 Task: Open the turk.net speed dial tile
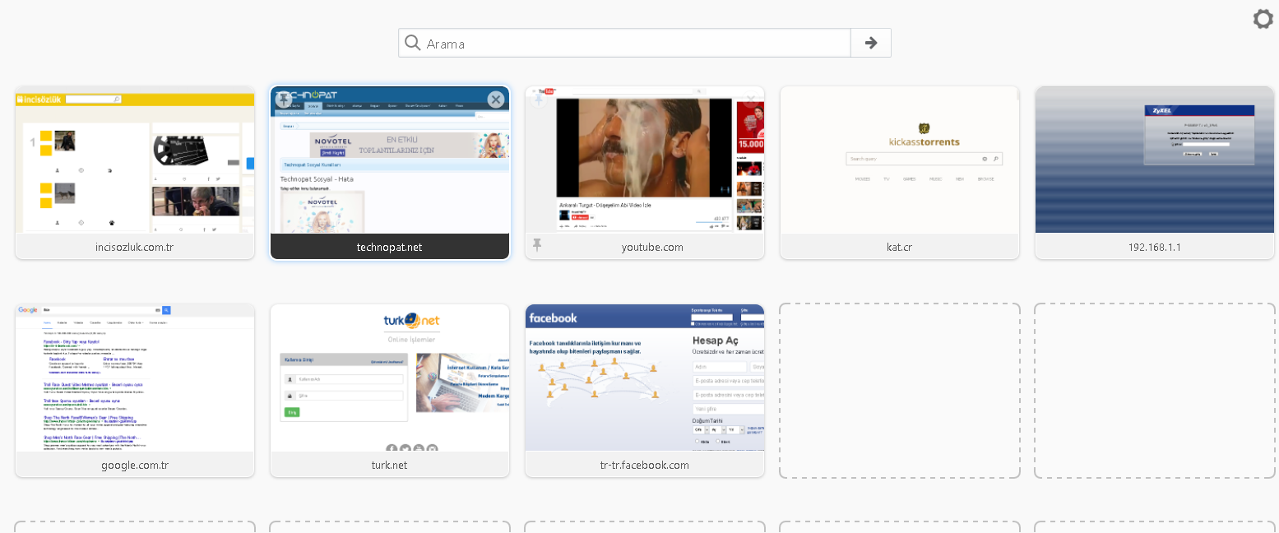(x=390, y=391)
